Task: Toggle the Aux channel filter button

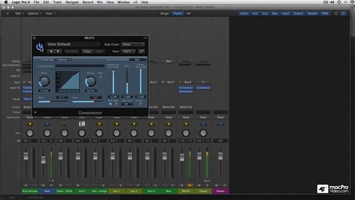Action: pyautogui.click(x=265, y=13)
